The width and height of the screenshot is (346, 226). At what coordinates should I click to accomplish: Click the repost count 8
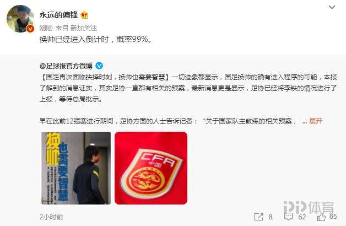(271, 217)
